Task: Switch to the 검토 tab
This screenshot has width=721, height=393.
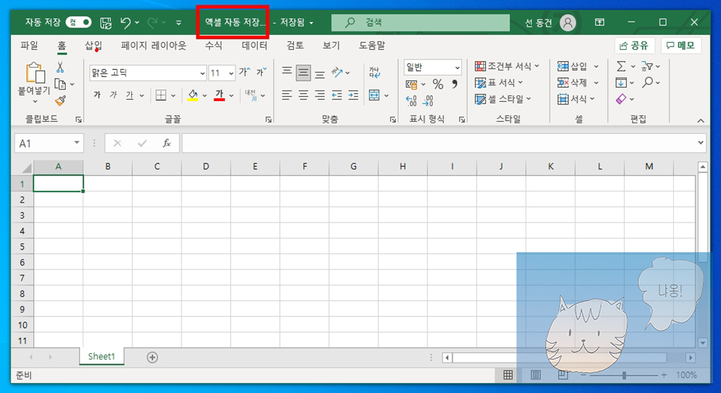Action: (x=295, y=45)
